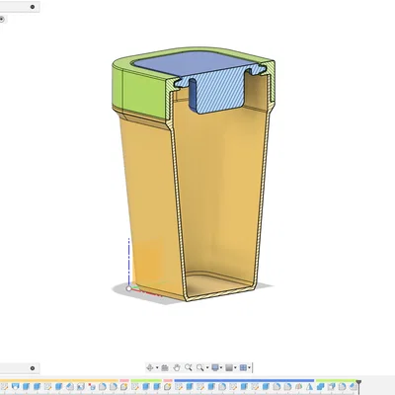Select the shell-shaped second timeline feature
The width and height of the screenshot is (395, 395).
(15, 386)
